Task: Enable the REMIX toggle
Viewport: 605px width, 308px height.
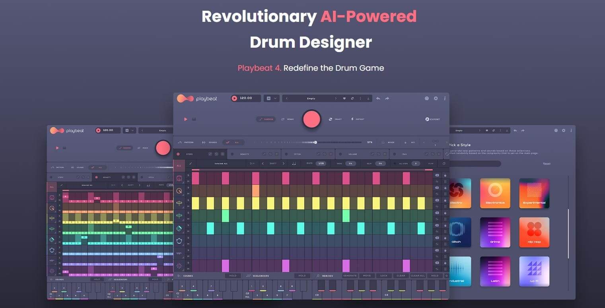Action: tap(288, 119)
